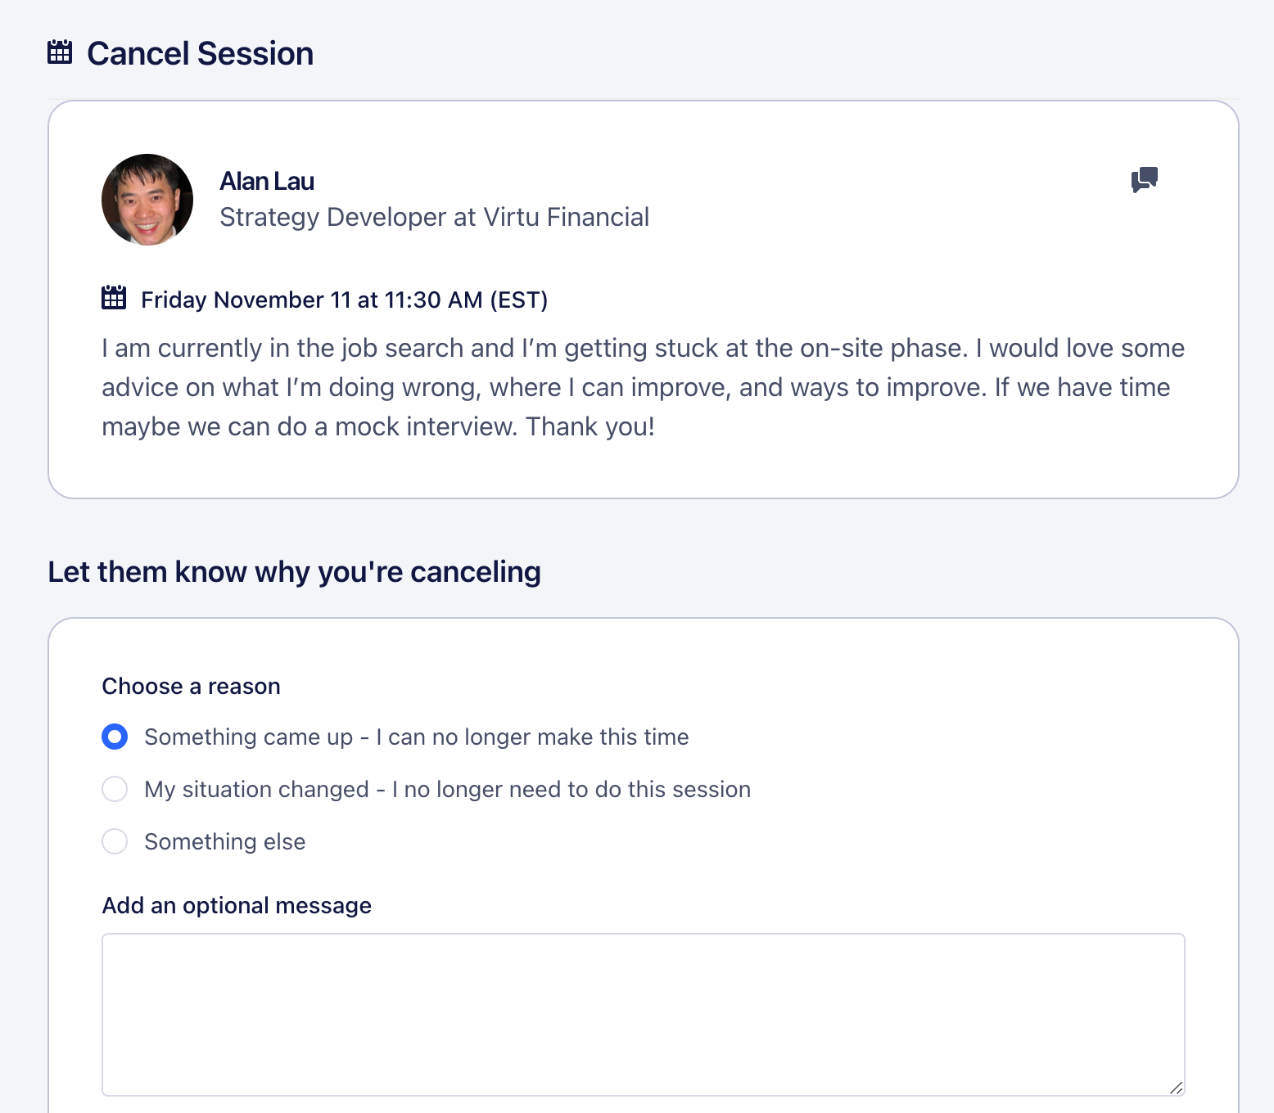Click the 'Cancel Session' page heading
1274x1113 pixels.
(x=201, y=52)
